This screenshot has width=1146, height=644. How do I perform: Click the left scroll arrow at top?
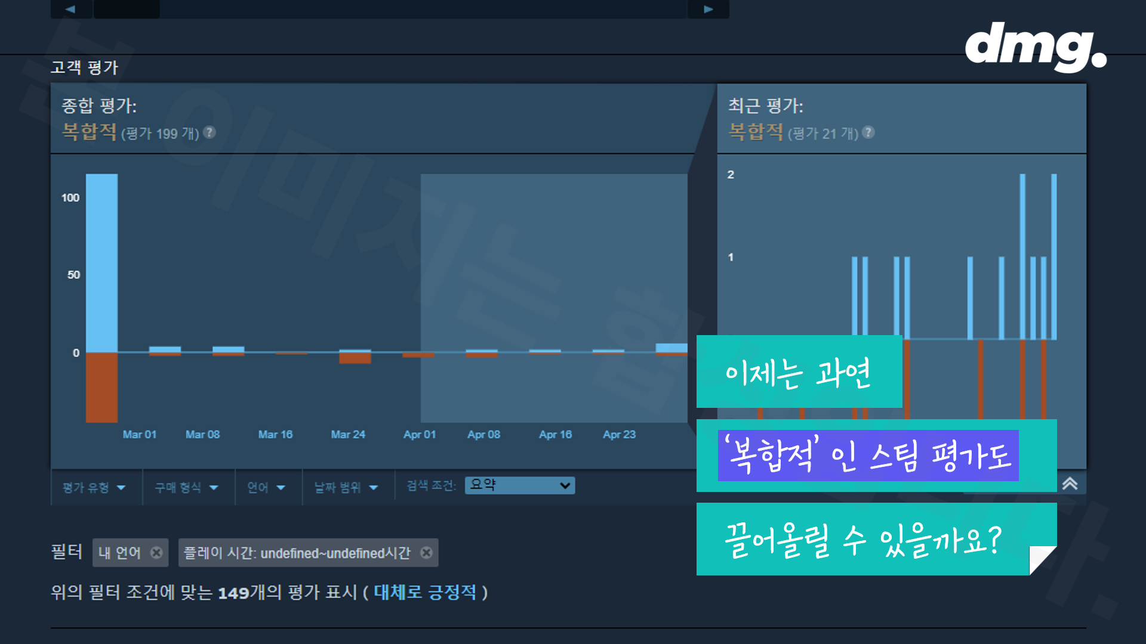click(70, 9)
